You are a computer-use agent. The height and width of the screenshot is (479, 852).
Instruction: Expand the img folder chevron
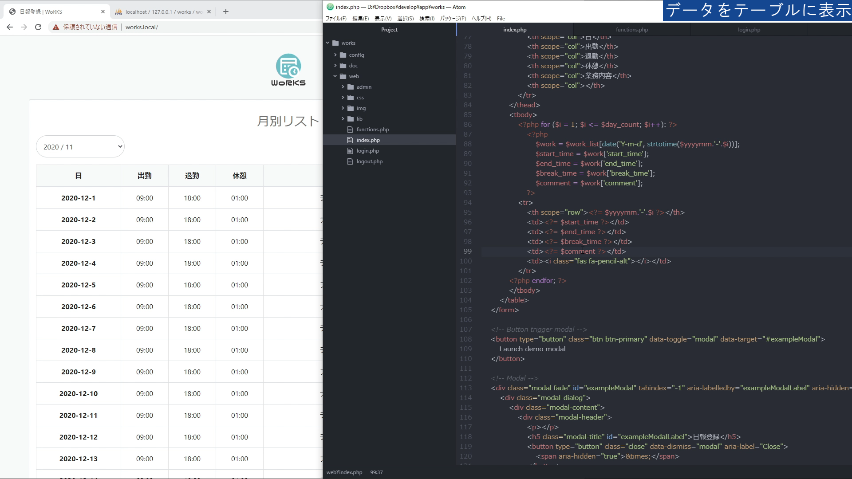[343, 108]
